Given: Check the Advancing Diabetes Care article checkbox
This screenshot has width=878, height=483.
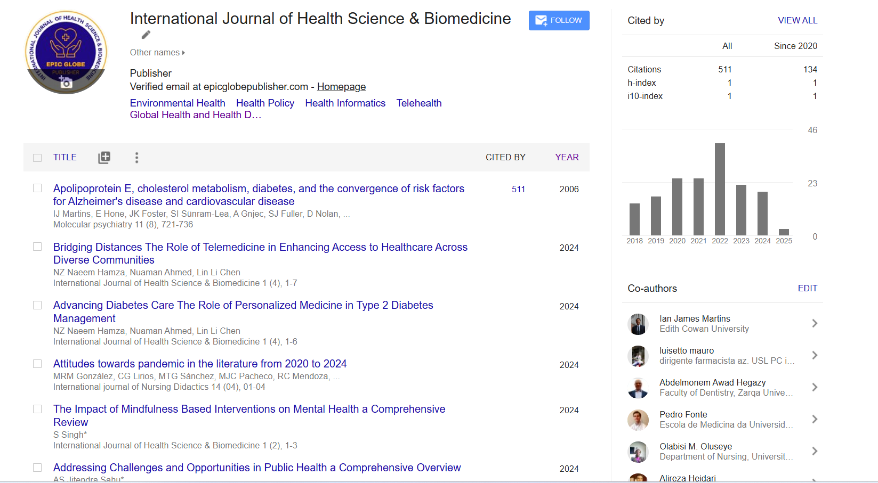Looking at the screenshot, I should (x=37, y=305).
